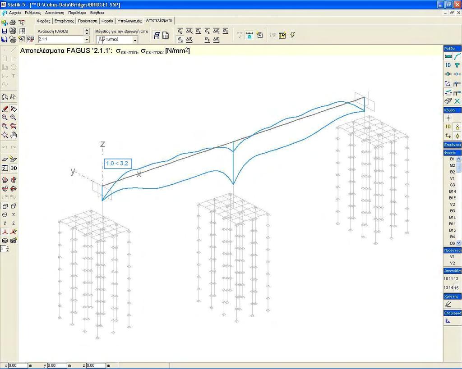
Task: Toggle the paint bucket fill tool
Action: [13, 109]
